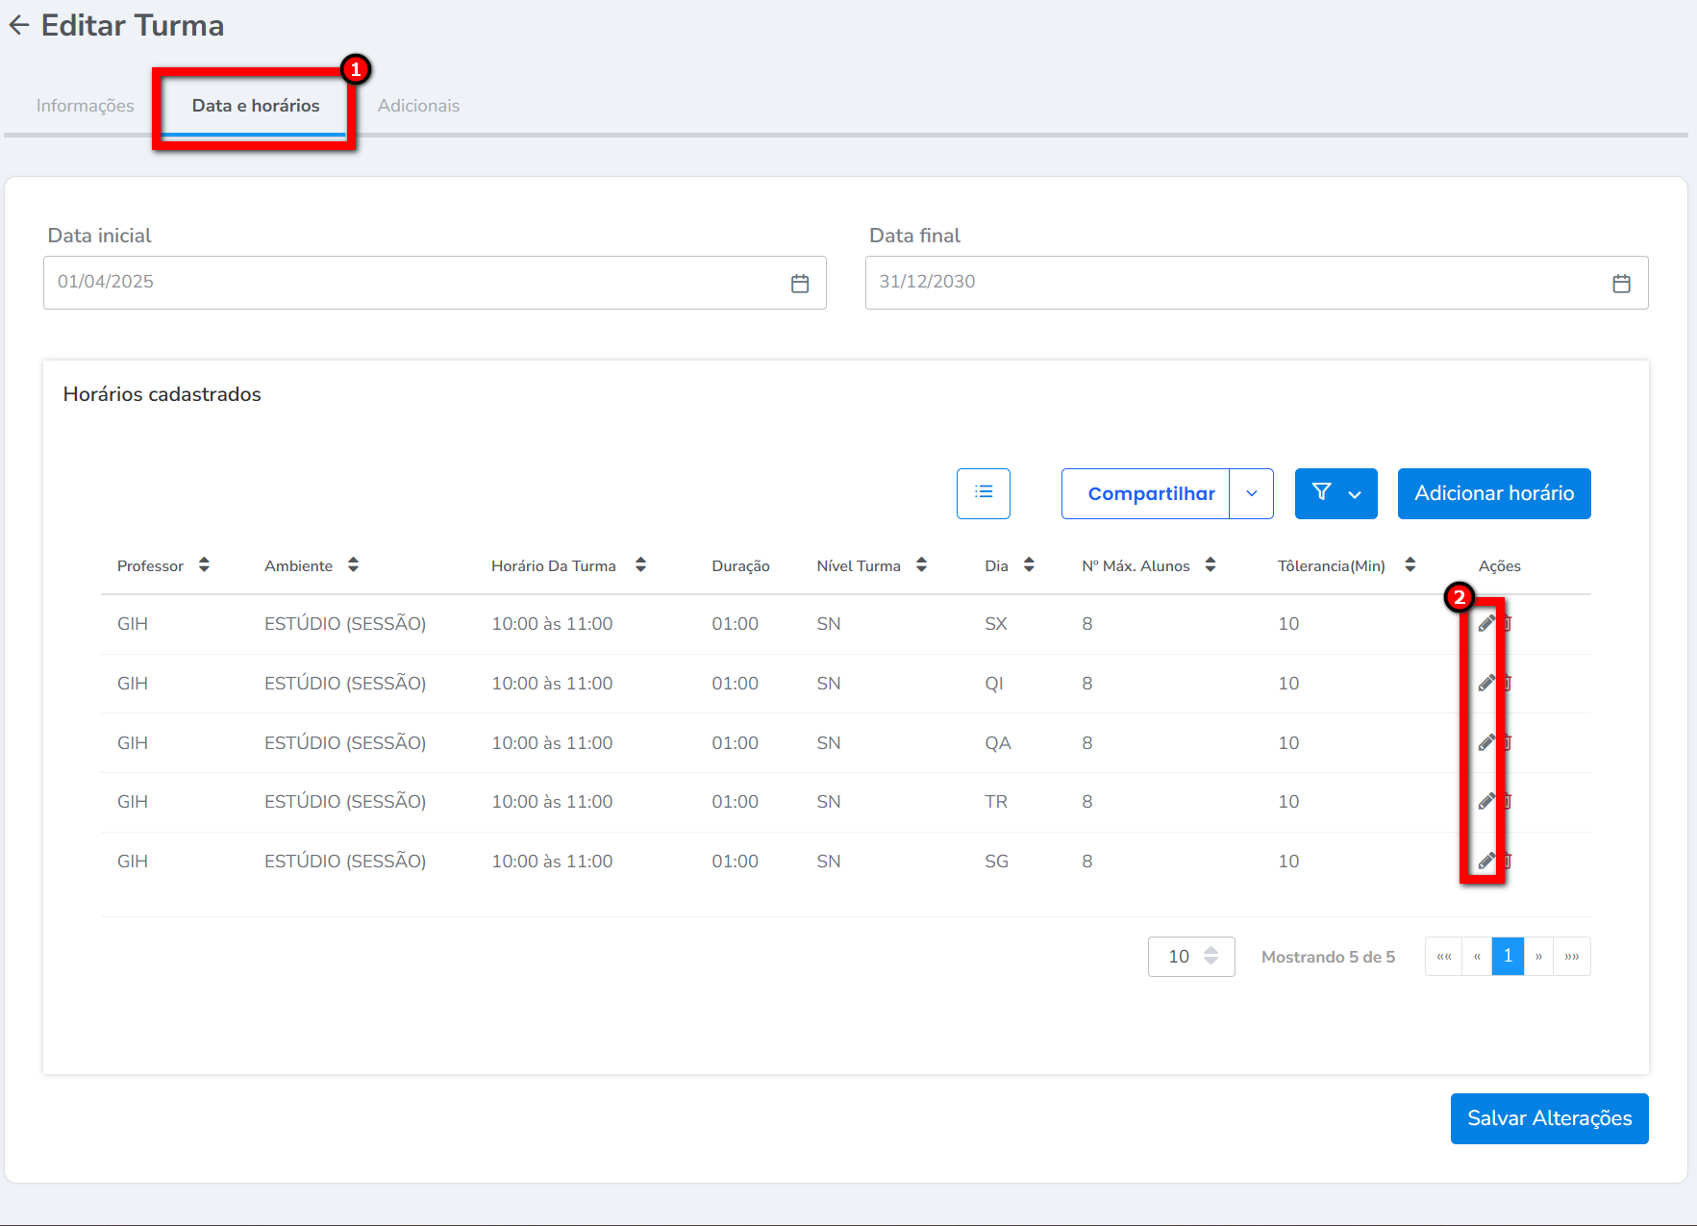Open the Data final calendar picker
Screen dimensions: 1697x1226
click(1621, 284)
